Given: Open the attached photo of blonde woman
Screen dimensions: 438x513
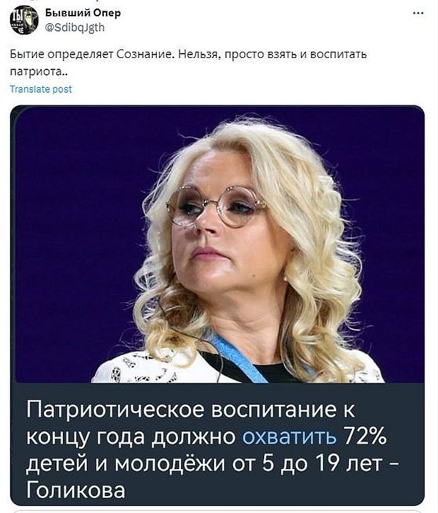Looking at the screenshot, I should [x=217, y=243].
